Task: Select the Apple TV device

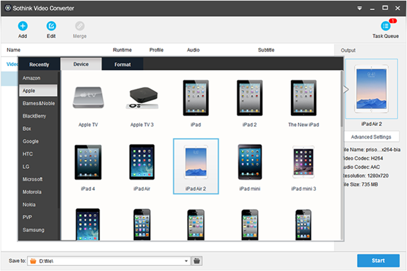Action: click(x=89, y=104)
